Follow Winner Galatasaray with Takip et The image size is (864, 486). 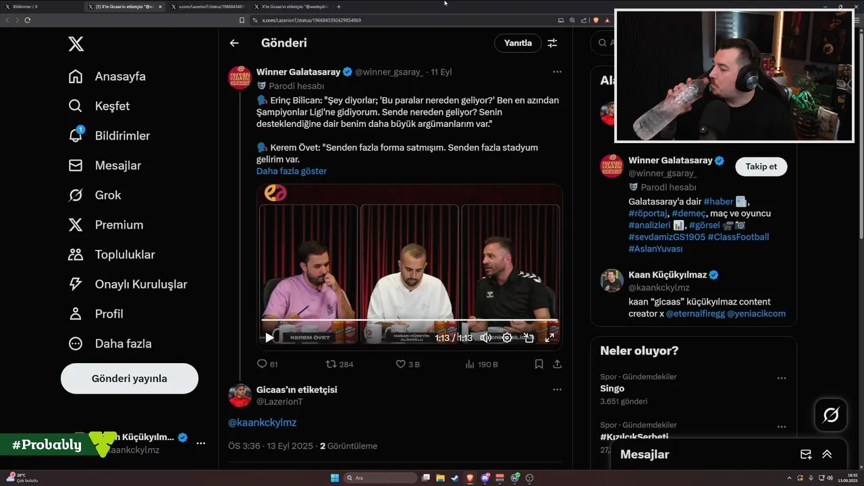click(761, 167)
